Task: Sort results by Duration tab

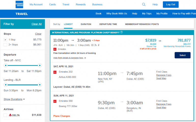Action: 86,24
